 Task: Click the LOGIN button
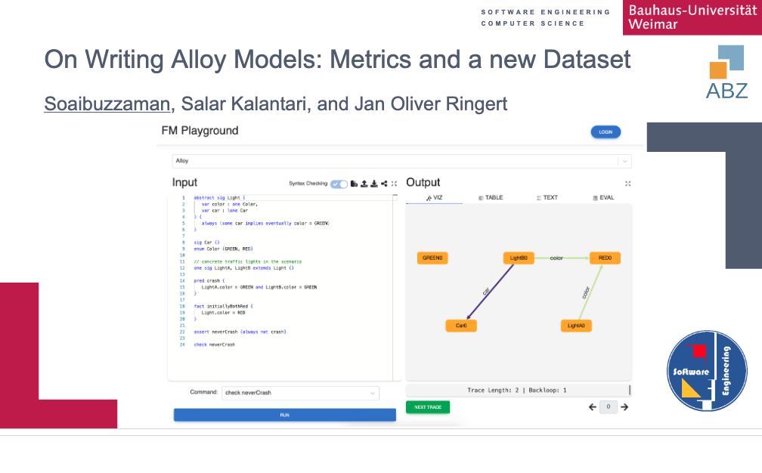(605, 131)
